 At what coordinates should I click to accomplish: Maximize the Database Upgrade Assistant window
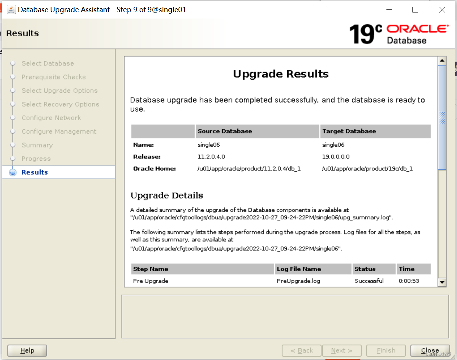pyautogui.click(x=415, y=10)
